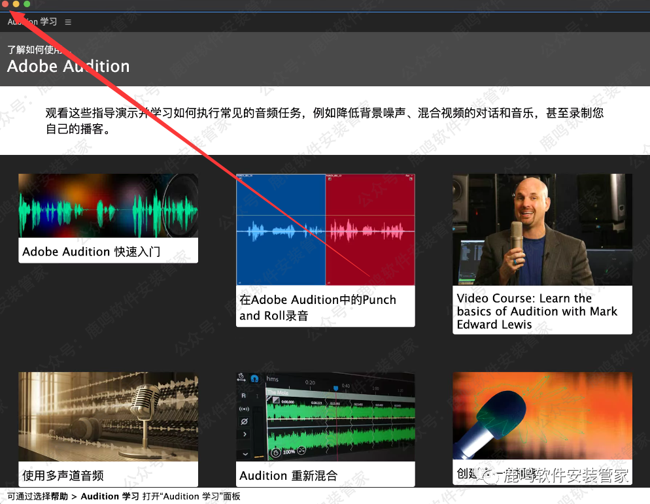Click the blue playhead marker above The Mole track
Image resolution: width=650 pixels, height=504 pixels.
(x=335, y=387)
